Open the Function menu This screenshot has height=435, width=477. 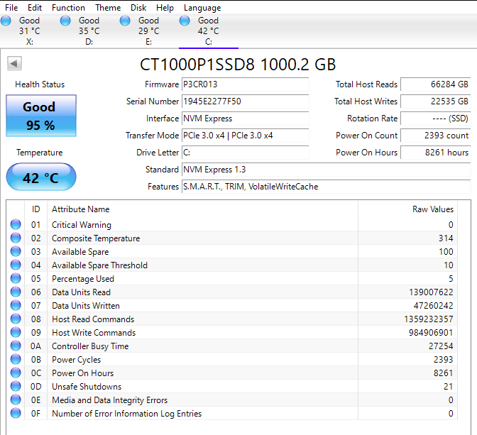[x=68, y=8]
